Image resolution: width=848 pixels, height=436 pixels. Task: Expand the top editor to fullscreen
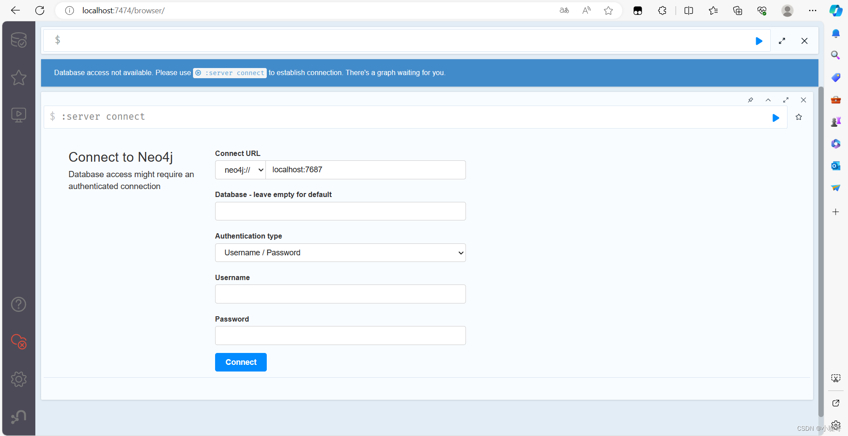[782, 41]
